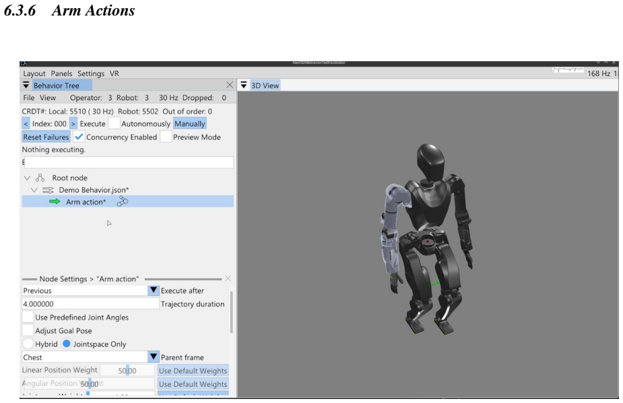This screenshot has height=403, width=623.
Task: Click the green arrow on Arm action
Action: pos(55,202)
